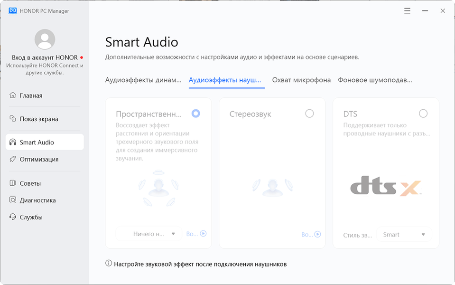Play preview in Пространственн... card

[x=203, y=234]
